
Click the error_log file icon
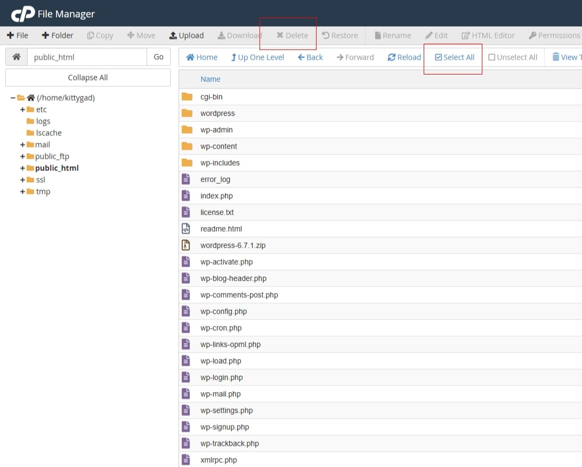(x=186, y=179)
